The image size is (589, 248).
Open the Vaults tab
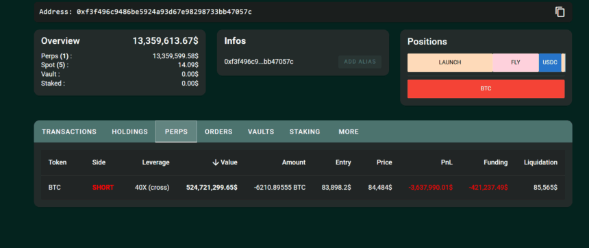[x=261, y=132]
